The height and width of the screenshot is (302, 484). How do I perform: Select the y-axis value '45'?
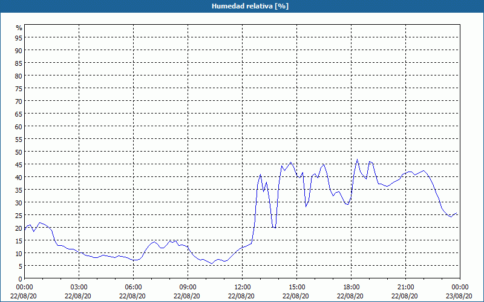[19, 164]
